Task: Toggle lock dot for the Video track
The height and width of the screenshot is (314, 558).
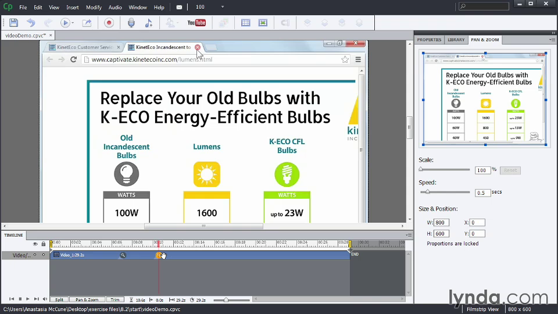Action: 44,255
